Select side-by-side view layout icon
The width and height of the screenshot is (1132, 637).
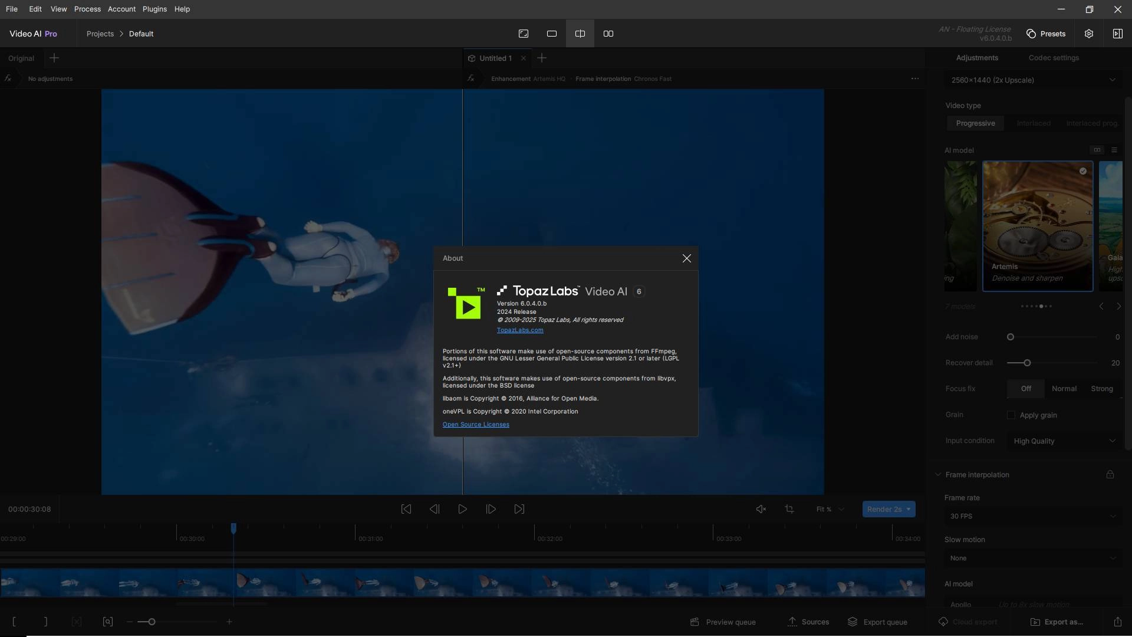[608, 34]
